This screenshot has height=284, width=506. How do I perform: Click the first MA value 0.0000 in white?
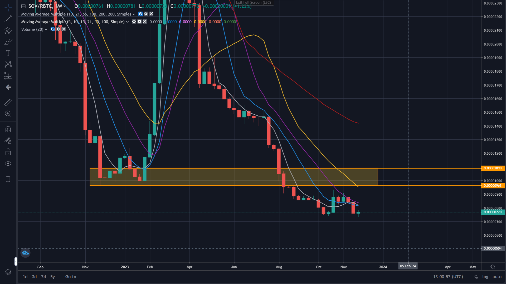(156, 22)
